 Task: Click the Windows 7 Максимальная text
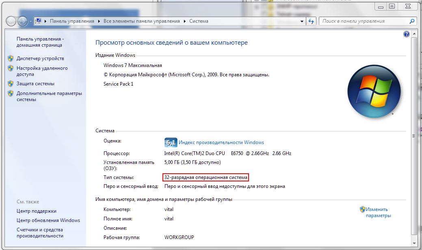(133, 65)
